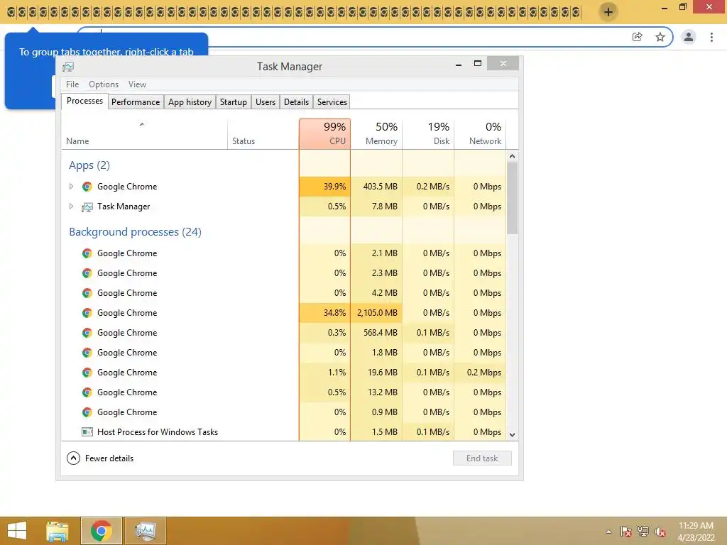Open the Options menu

[x=104, y=84]
